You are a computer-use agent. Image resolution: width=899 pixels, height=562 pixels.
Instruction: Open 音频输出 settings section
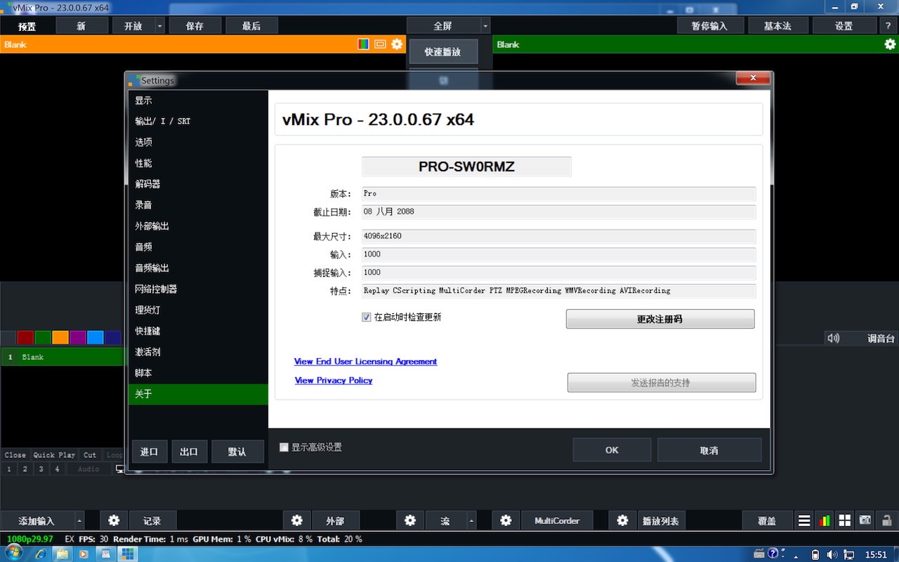(198, 268)
